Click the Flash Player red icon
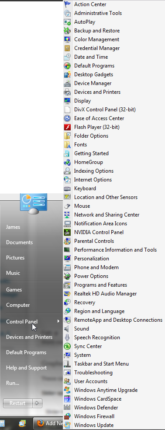Viewport: 165px width, 430px height. 67,127
